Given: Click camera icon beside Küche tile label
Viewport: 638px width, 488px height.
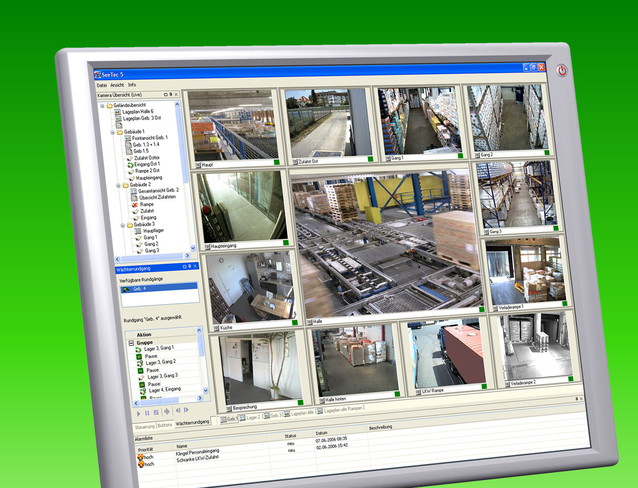Looking at the screenshot, I should click(215, 327).
